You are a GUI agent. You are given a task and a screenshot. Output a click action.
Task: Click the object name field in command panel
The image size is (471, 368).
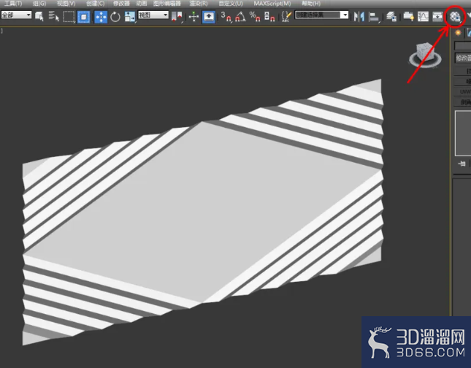462,46
